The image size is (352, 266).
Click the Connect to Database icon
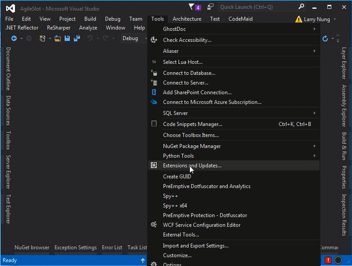(154, 73)
